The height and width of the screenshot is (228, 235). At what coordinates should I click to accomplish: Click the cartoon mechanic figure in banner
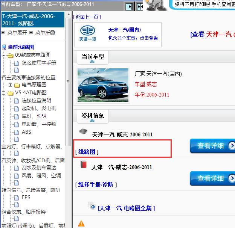[x=156, y=5]
